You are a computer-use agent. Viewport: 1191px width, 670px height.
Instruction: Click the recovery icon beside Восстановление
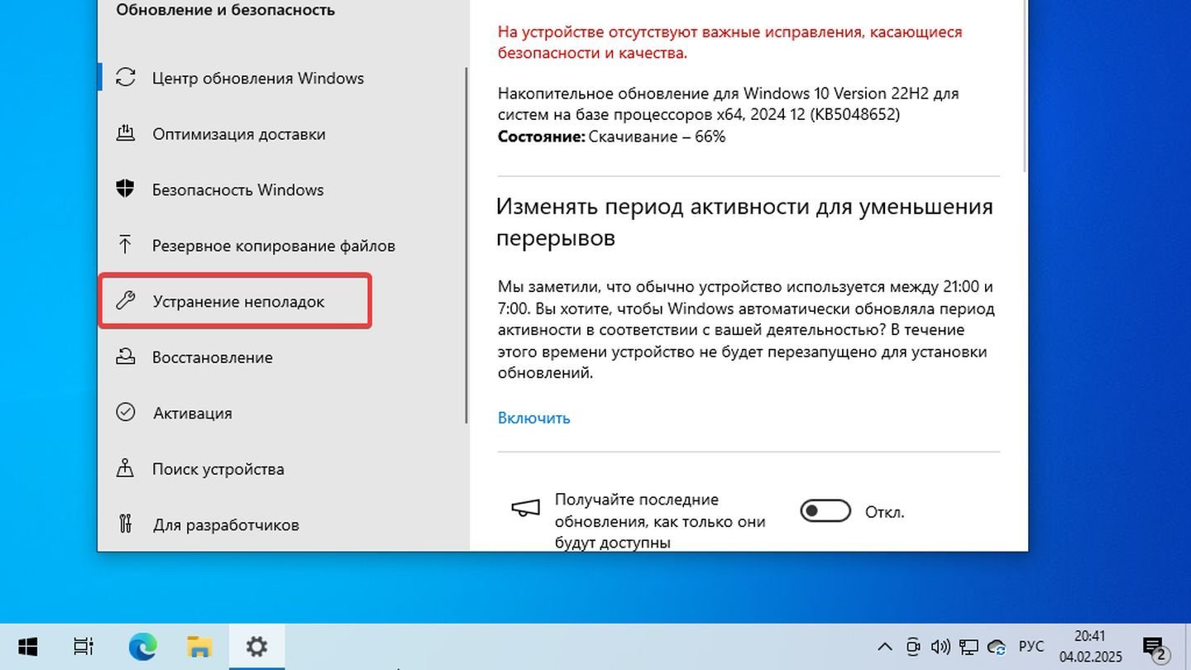click(125, 357)
